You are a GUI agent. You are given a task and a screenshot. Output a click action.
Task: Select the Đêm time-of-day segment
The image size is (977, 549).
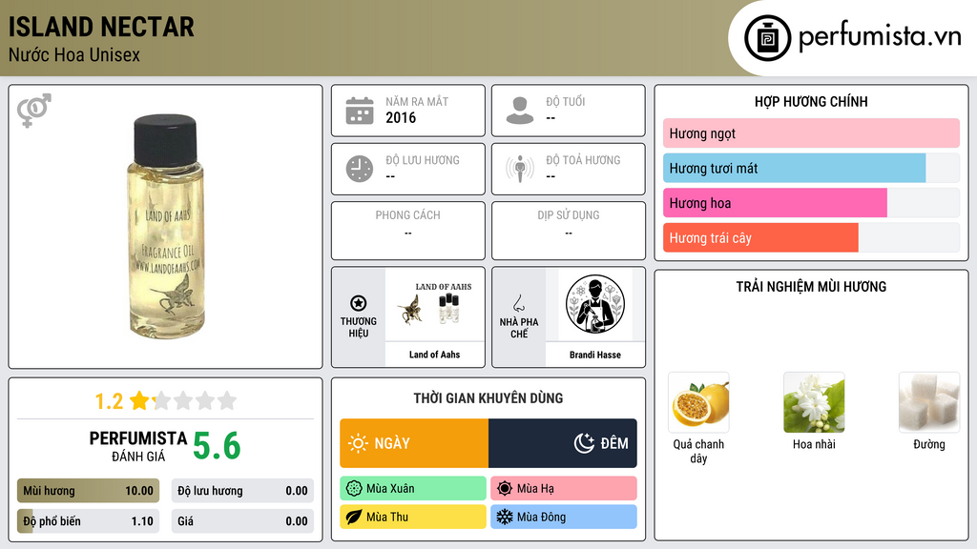point(563,443)
